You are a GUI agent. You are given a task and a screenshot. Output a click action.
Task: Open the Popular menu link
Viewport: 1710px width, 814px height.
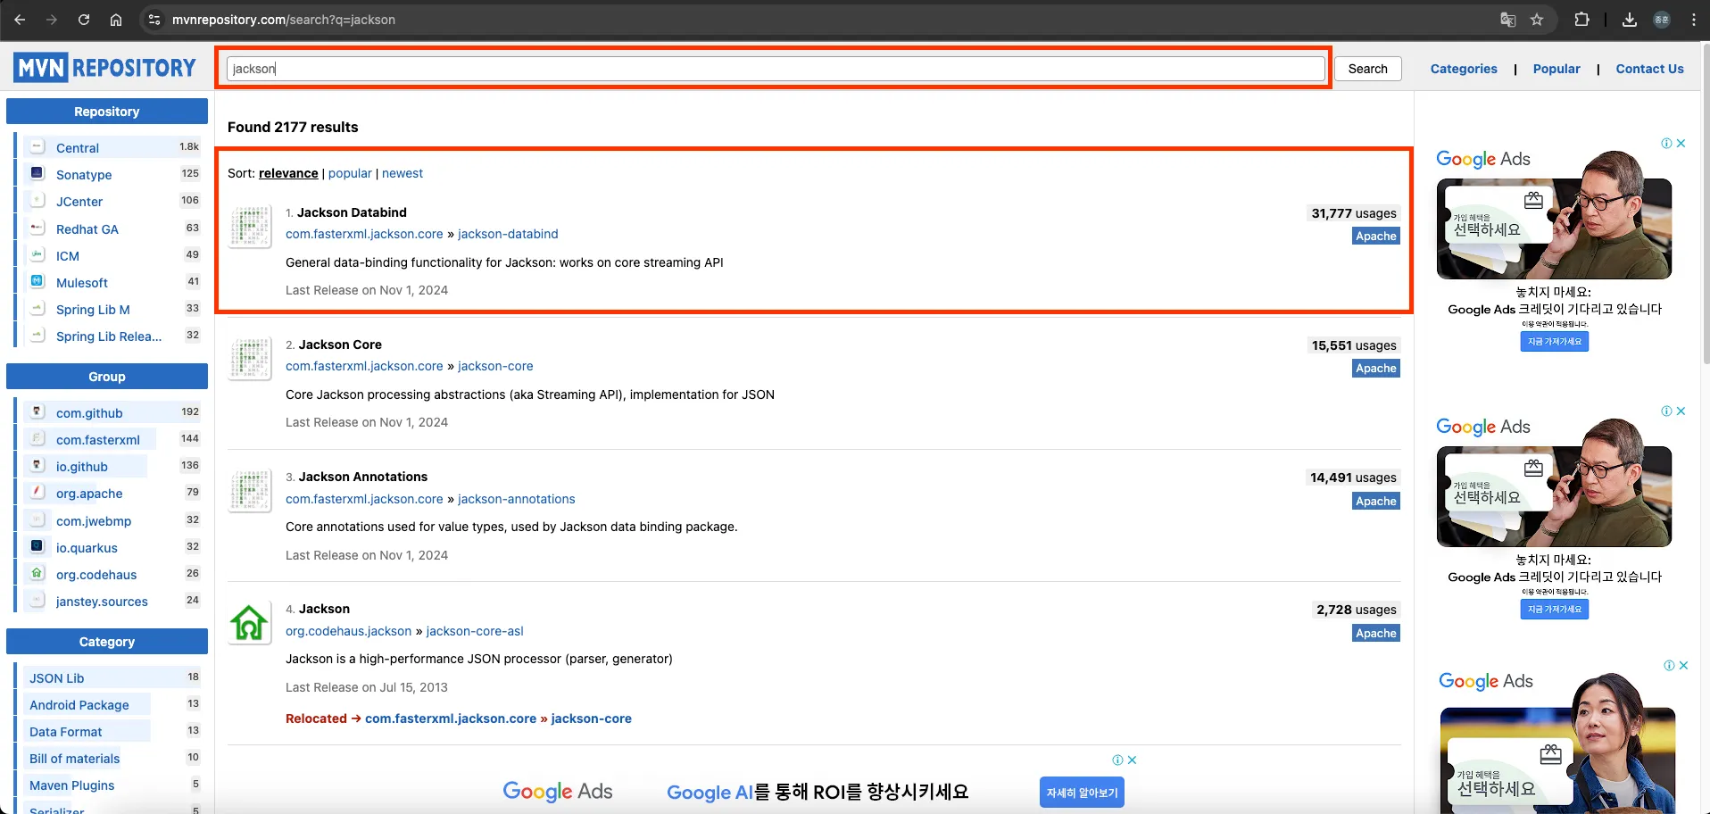point(1556,69)
